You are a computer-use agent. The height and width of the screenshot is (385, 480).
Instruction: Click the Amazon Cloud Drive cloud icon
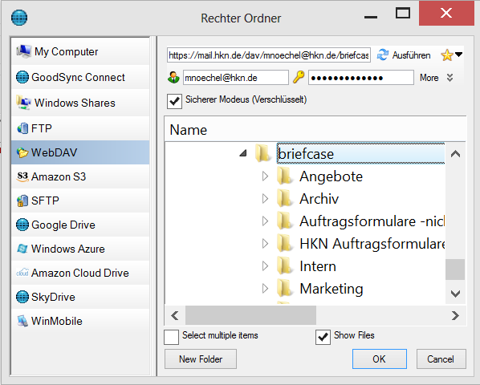(x=22, y=273)
